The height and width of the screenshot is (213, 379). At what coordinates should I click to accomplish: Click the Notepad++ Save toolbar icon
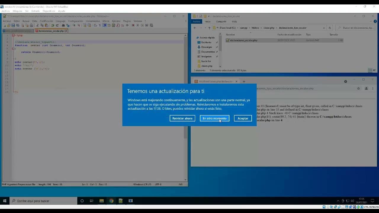coord(13,25)
